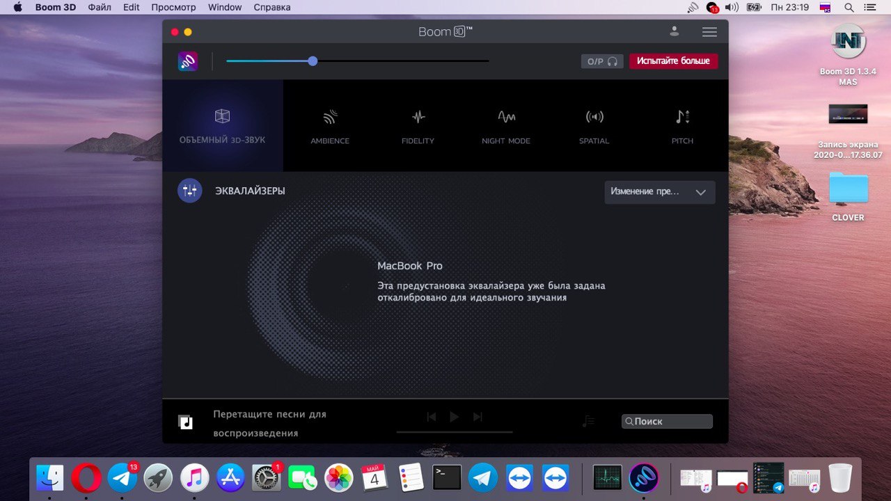Click the Boom menu bar status icon
The width and height of the screenshot is (891, 501).
[x=693, y=8]
